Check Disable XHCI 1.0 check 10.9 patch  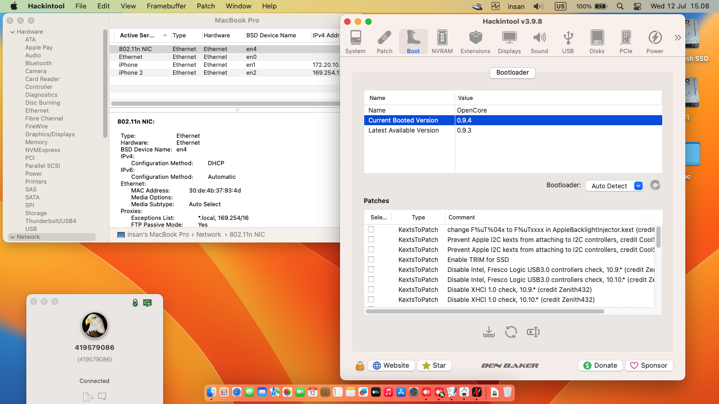[x=371, y=290]
